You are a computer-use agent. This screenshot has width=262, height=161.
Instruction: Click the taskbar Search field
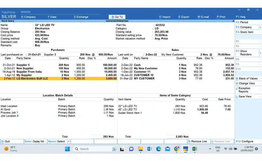coord(95,149)
